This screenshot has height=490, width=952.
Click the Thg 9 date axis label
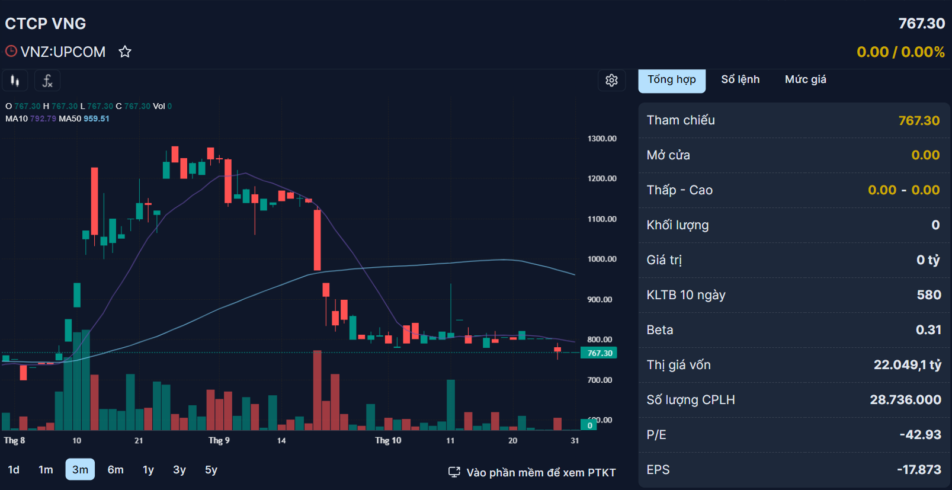coord(219,440)
